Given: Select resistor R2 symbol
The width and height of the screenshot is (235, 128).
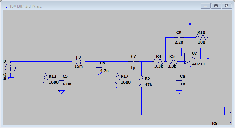Looking at the screenshot, I should pyautogui.click(x=142, y=81).
